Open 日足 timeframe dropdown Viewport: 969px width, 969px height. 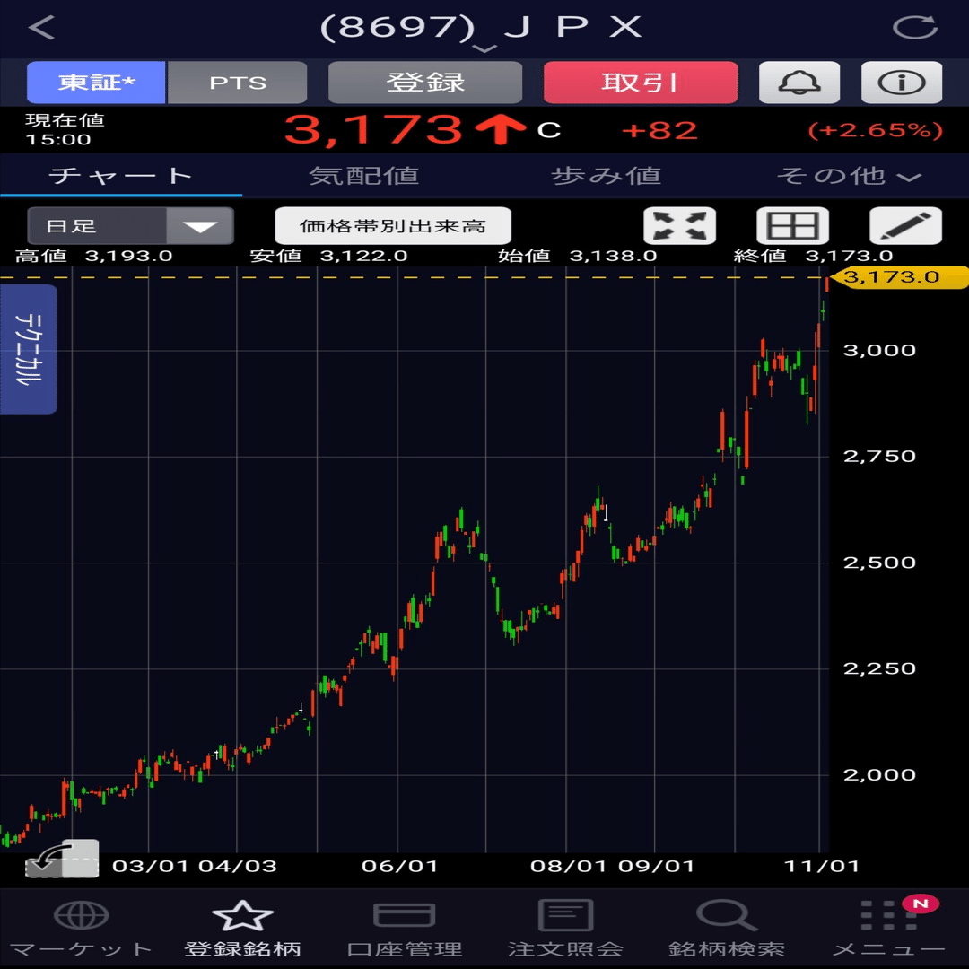coord(130,225)
